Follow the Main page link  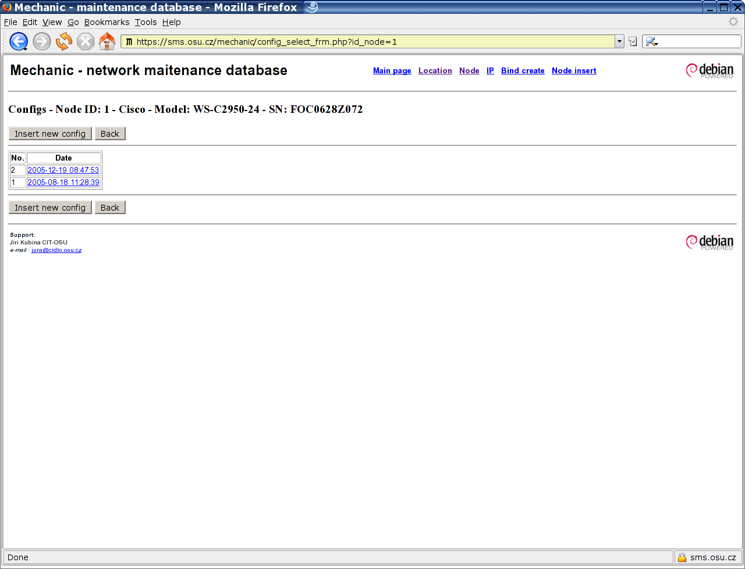(392, 71)
